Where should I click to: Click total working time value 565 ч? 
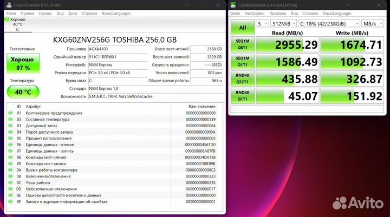pos(206,81)
